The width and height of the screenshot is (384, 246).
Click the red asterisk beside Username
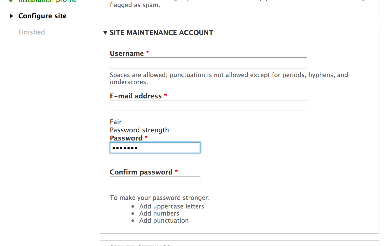click(147, 53)
